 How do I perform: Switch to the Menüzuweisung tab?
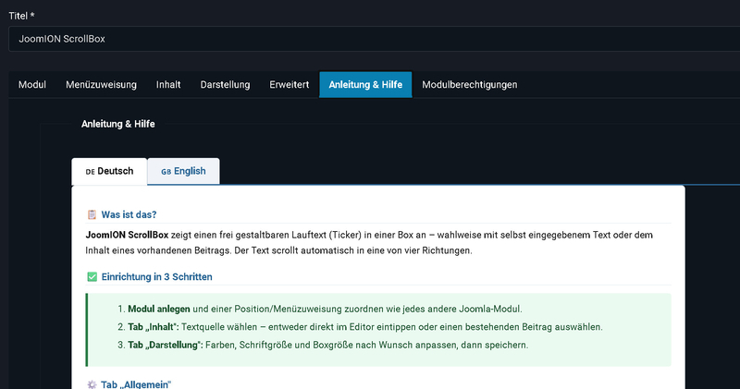(x=101, y=85)
